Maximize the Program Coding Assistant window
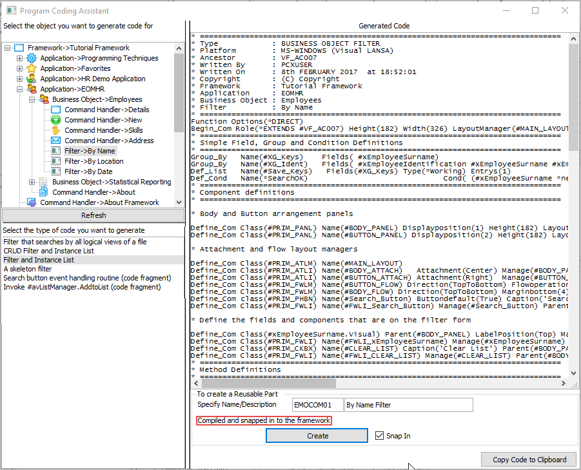The height and width of the screenshot is (470, 581). point(535,10)
